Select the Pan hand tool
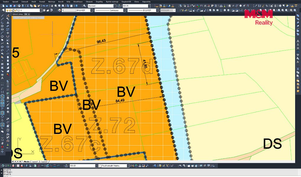The height and width of the screenshot is (177, 301). 52,6
